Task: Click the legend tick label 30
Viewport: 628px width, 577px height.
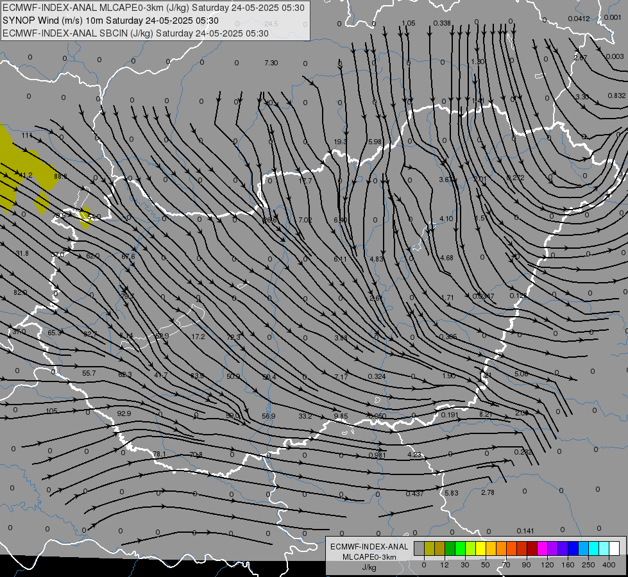Action: click(x=464, y=565)
